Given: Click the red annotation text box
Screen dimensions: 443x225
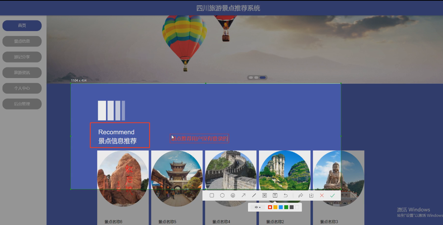Looking at the screenshot, I should pos(199,138).
